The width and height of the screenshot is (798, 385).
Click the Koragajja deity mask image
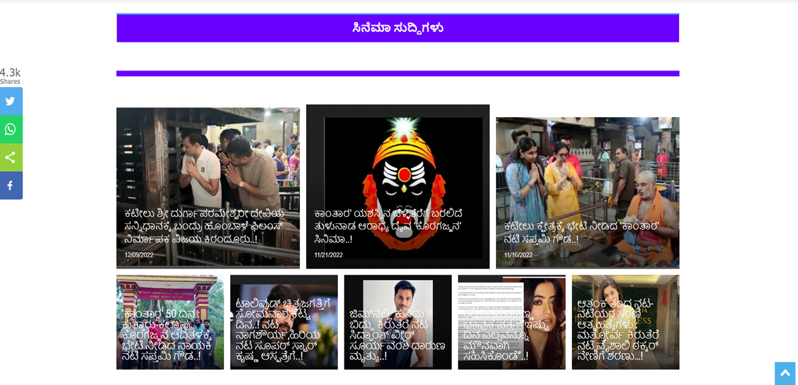point(398,160)
